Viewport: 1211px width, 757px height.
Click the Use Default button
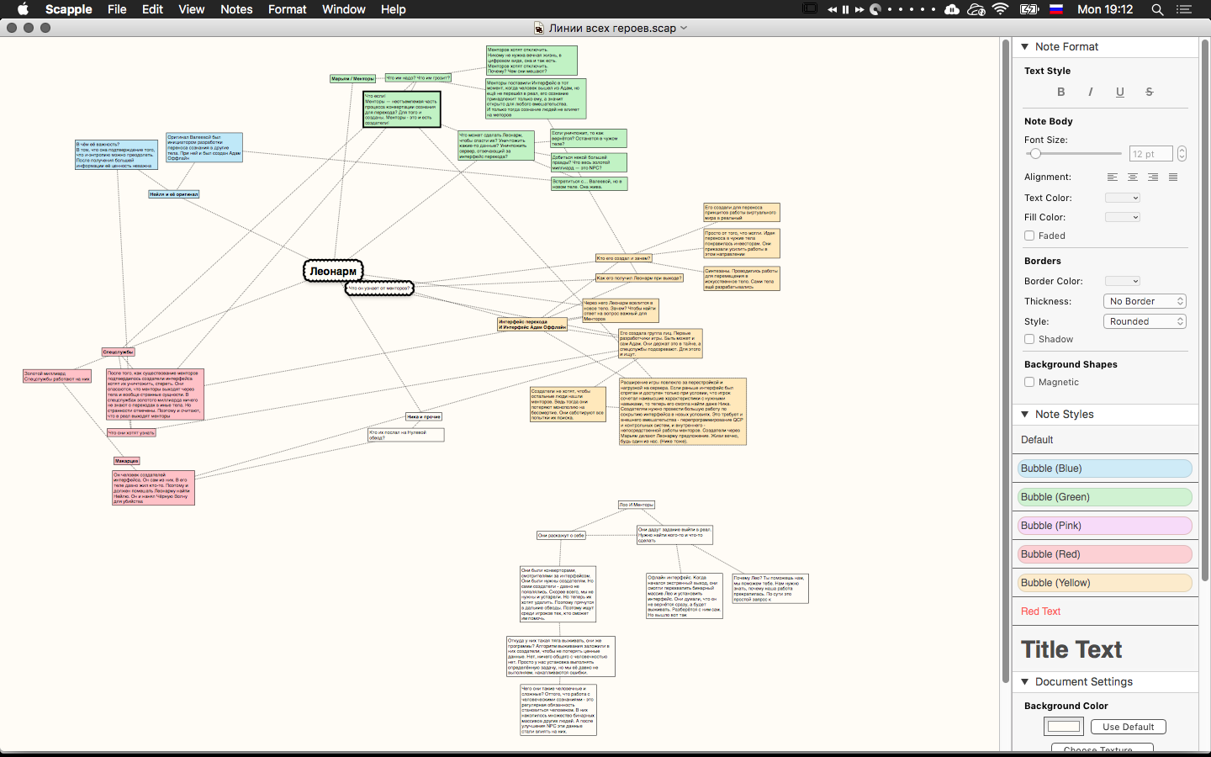[1128, 727]
